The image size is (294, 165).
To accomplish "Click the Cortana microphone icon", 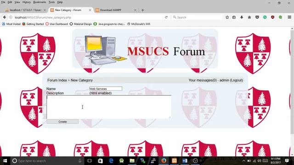I will click(80, 161).
